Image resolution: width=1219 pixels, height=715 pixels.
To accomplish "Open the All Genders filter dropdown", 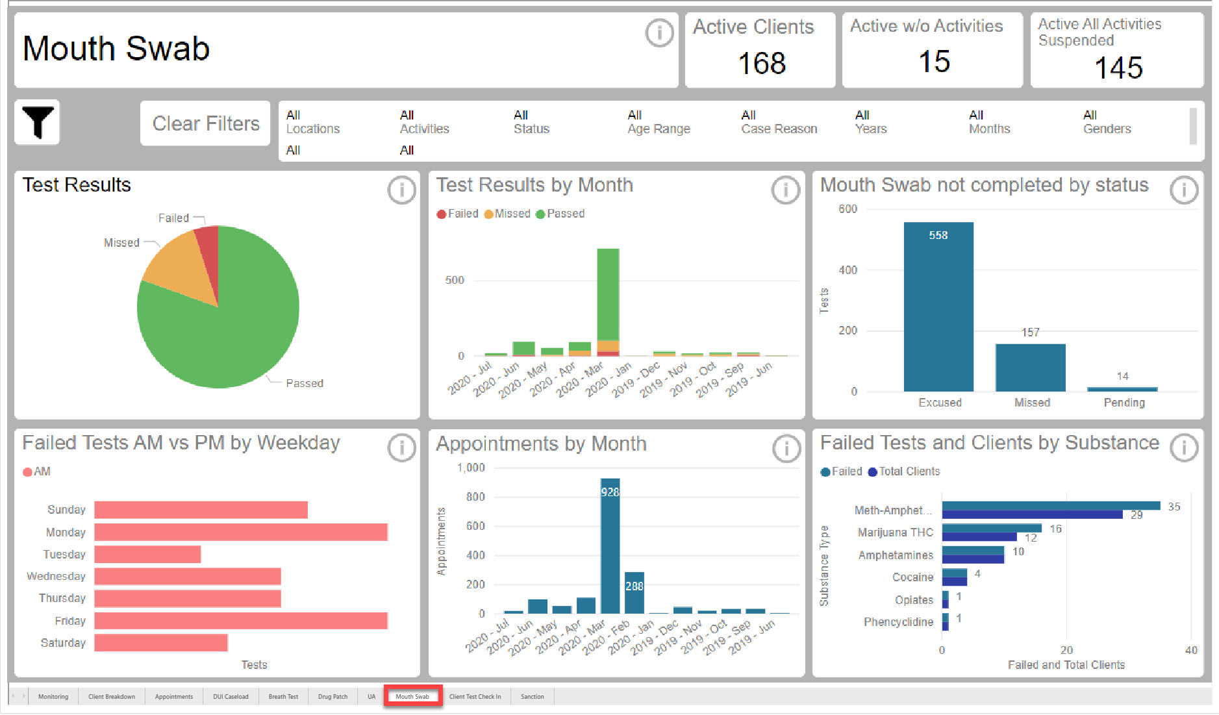I will click(x=1107, y=122).
